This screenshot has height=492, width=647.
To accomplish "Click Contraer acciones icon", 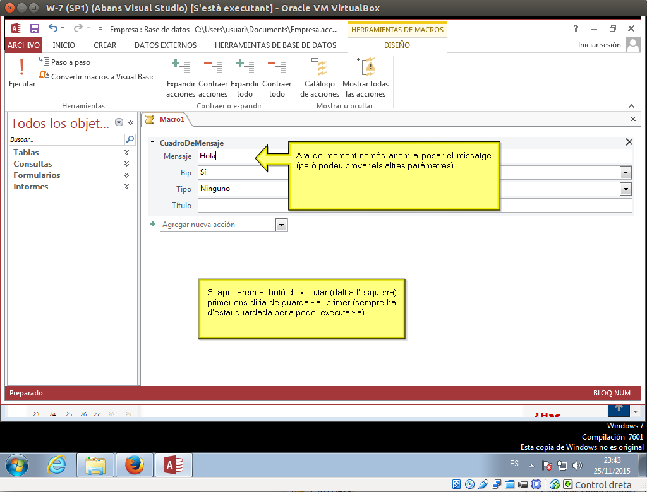I will click(213, 78).
